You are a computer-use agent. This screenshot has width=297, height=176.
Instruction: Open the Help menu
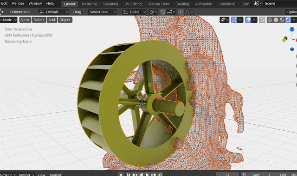pyautogui.click(x=50, y=3)
